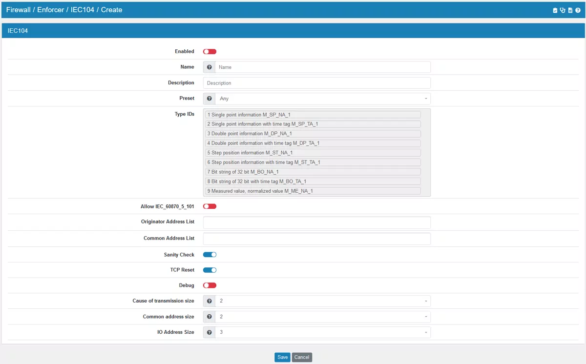Viewport: 586px width, 364px height.
Task: Turn off the TCP Reset toggle
Action: (209, 270)
